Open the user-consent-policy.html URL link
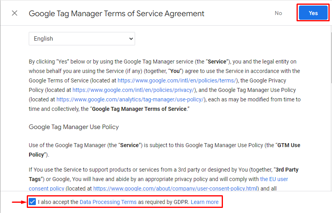This screenshot has height=213, width=332. (175, 189)
